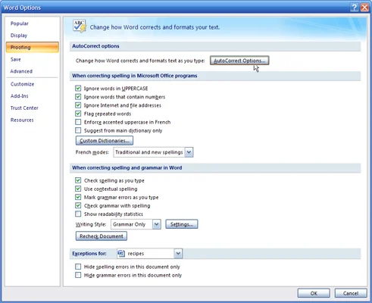Close the Word Options dialog
Viewport: 372px width, 303px height.
[364, 8]
